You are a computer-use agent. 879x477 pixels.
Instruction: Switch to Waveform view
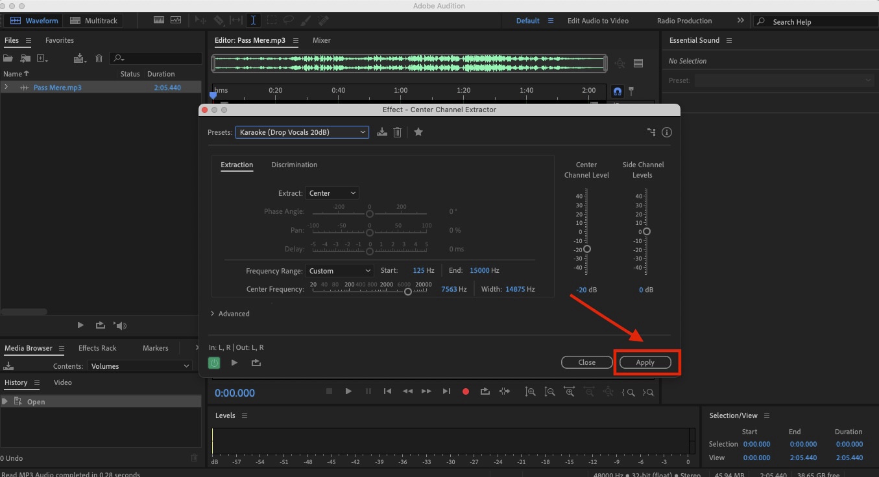33,21
